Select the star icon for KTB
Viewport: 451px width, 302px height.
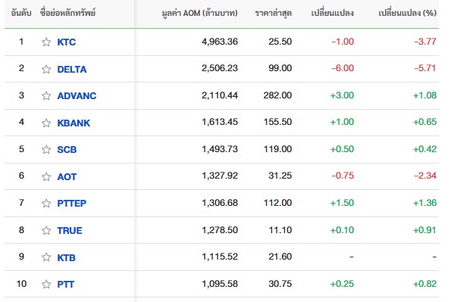[x=46, y=257]
